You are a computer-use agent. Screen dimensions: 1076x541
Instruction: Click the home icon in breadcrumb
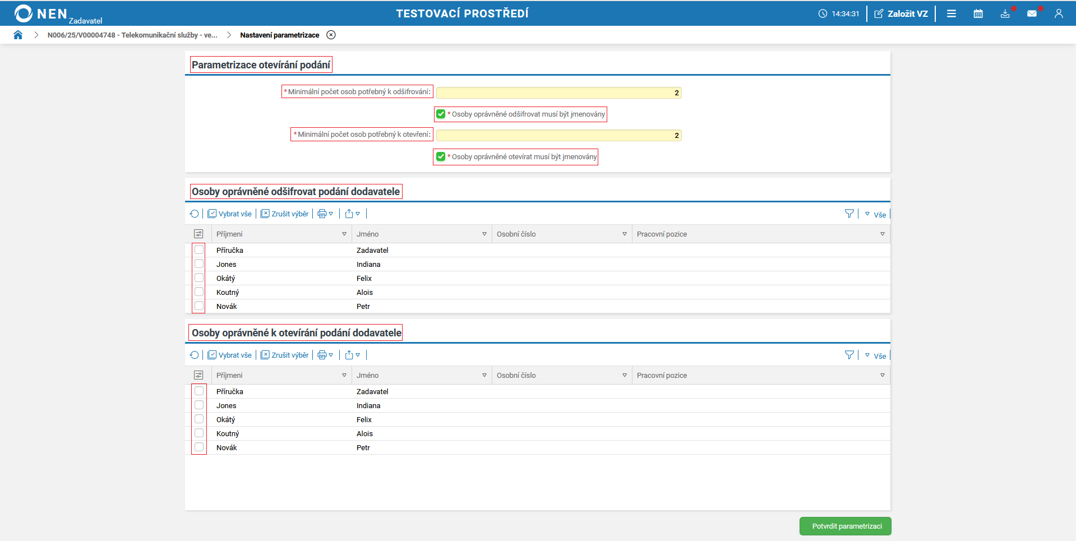[18, 35]
